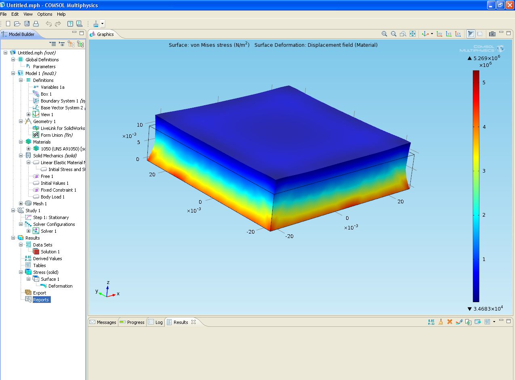Toggle the scene light button
The image size is (515, 380).
click(471, 34)
